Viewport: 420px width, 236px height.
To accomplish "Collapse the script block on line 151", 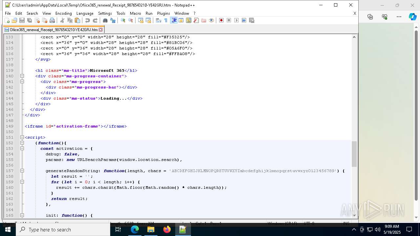I will [x=22, y=137].
